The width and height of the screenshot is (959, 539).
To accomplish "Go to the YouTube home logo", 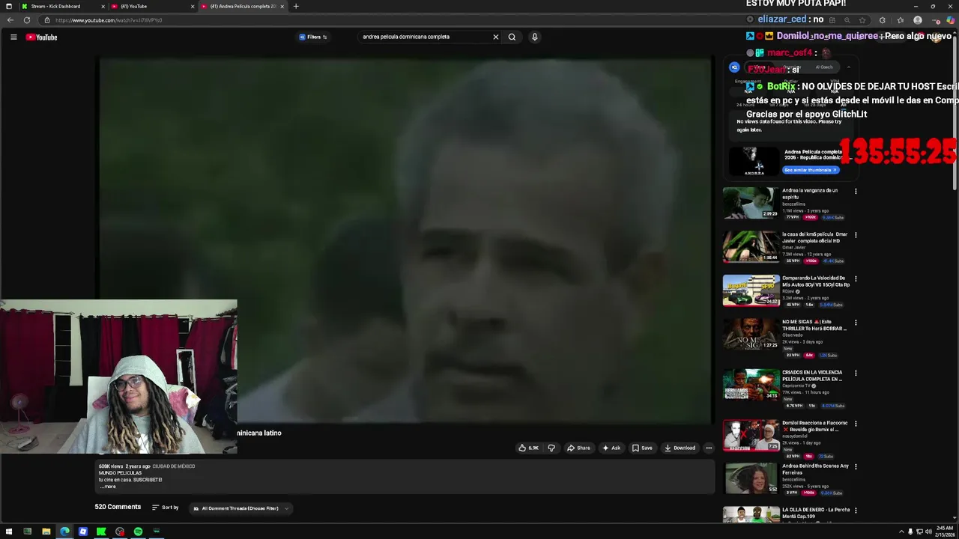I will coord(41,37).
